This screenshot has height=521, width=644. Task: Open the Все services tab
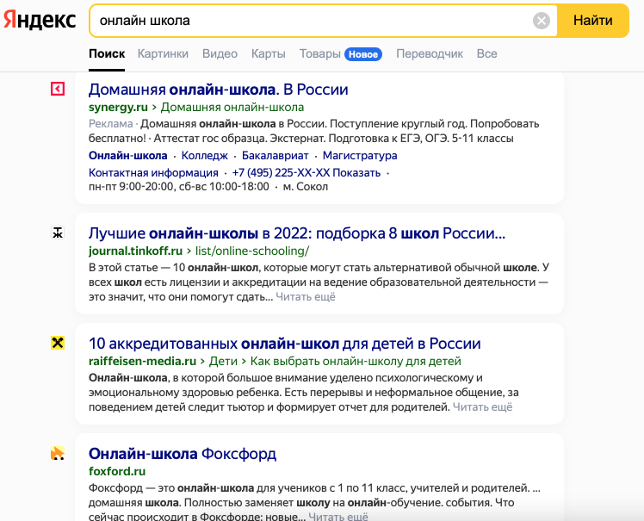[486, 53]
